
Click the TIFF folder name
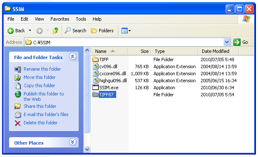pos(104,59)
